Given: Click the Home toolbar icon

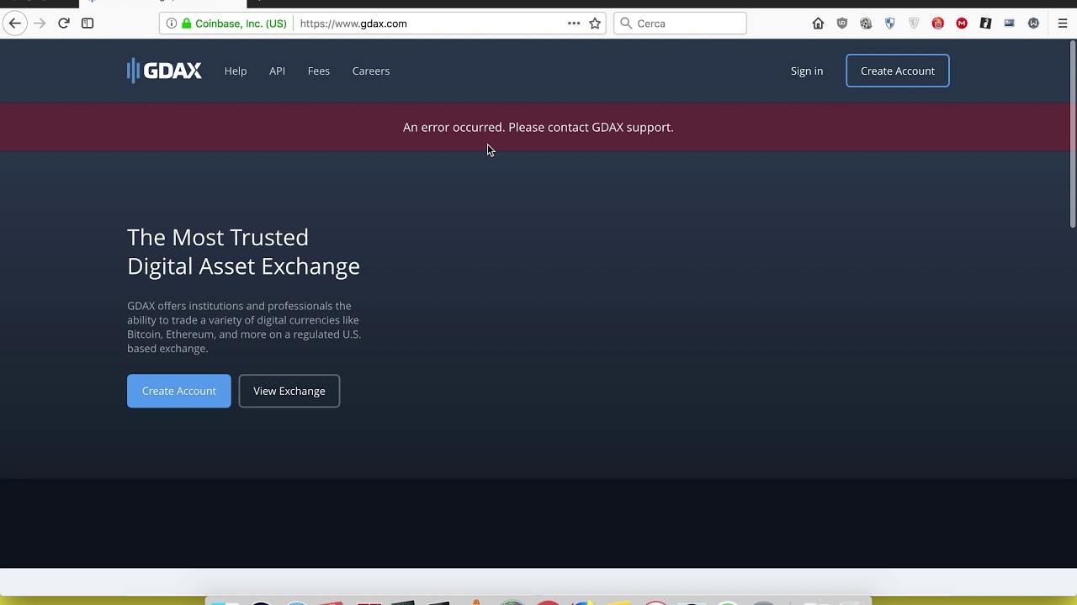Looking at the screenshot, I should tap(818, 24).
